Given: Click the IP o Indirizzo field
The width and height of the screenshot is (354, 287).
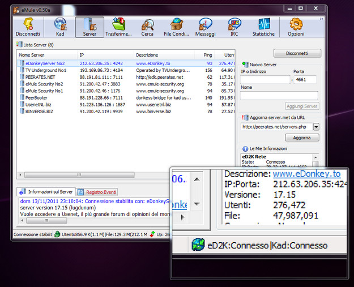Looking at the screenshot, I should click(265, 80).
